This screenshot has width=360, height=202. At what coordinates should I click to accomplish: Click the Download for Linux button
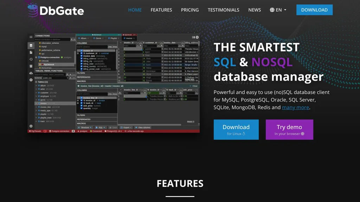(x=236, y=129)
